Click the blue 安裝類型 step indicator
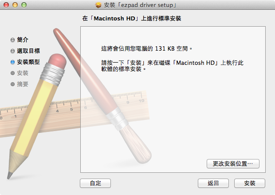The image size is (275, 195). click(12, 62)
